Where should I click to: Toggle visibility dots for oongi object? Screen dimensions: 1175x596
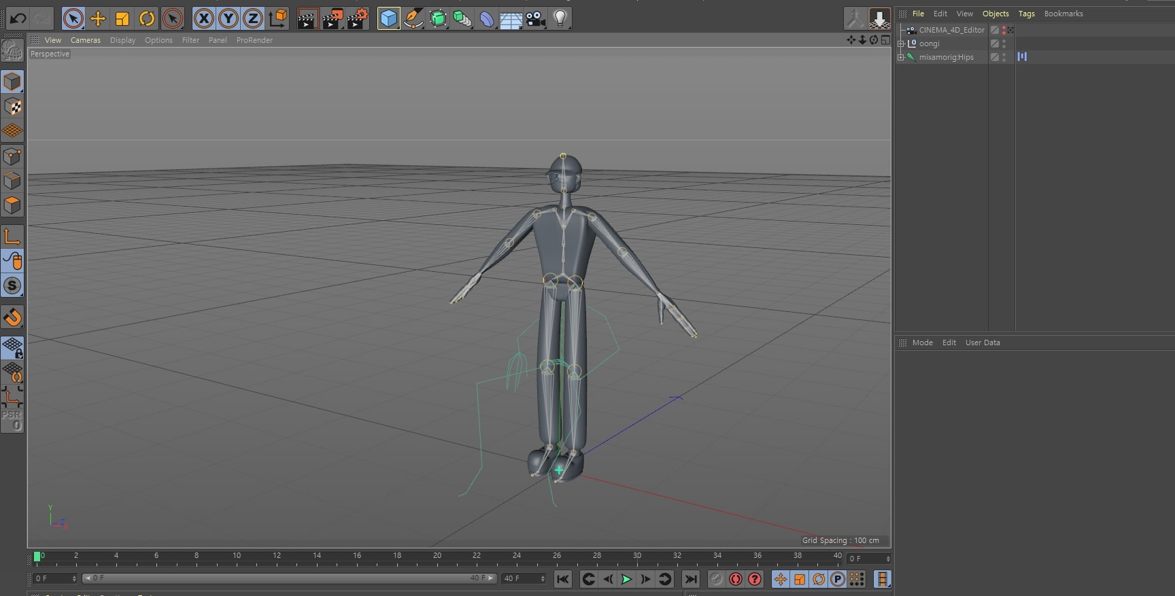click(x=1004, y=43)
